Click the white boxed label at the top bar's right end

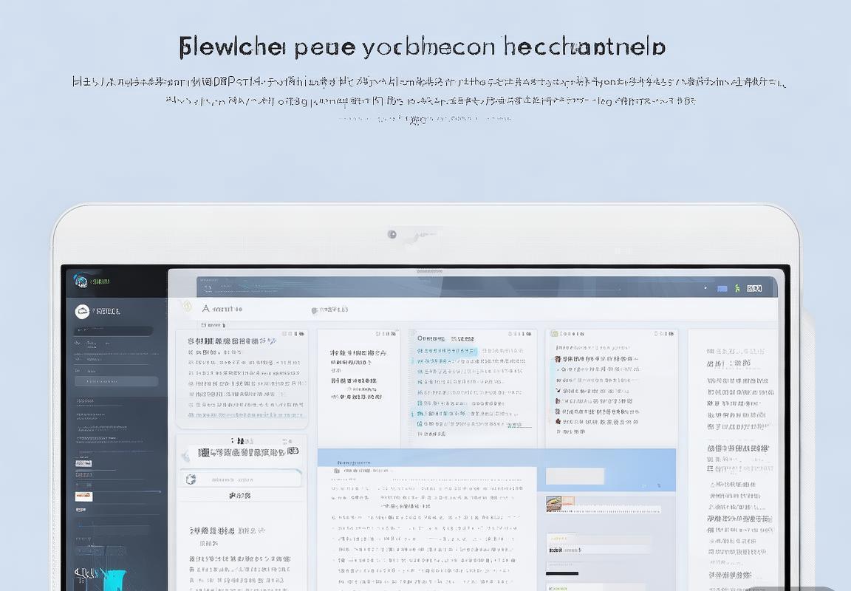(x=754, y=288)
